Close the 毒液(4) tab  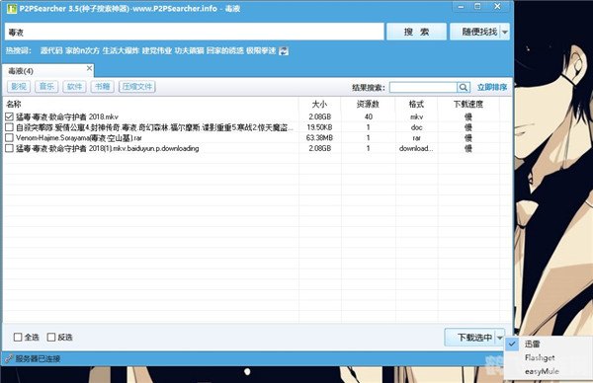click(89, 68)
